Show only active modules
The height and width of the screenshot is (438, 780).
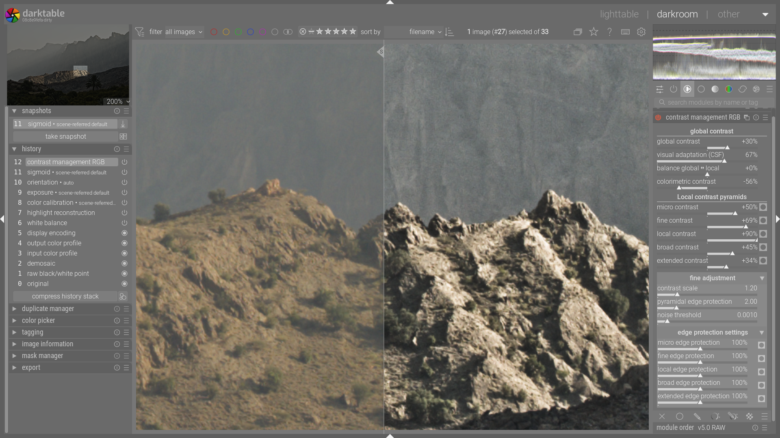pos(674,89)
